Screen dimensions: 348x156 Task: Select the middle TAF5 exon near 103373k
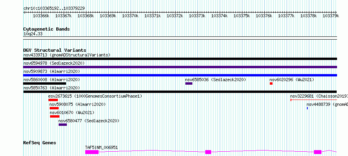(x=208, y=152)
